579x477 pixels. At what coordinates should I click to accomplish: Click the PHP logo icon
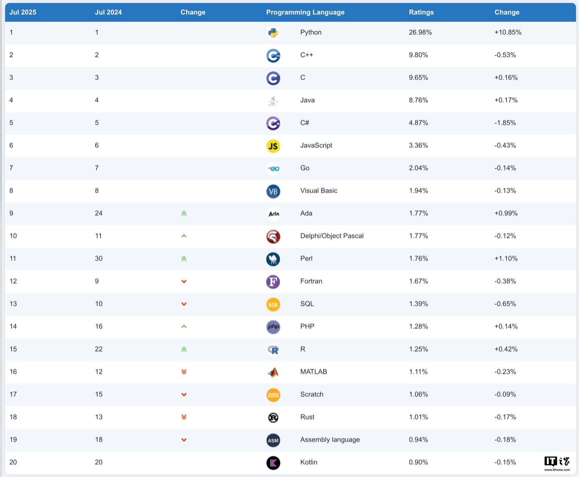click(273, 327)
